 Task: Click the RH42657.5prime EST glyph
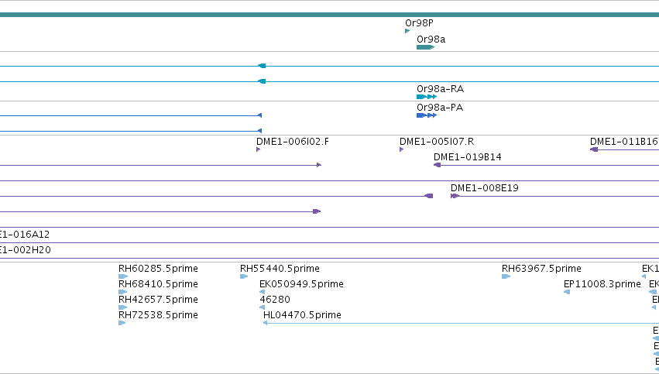[122, 307]
